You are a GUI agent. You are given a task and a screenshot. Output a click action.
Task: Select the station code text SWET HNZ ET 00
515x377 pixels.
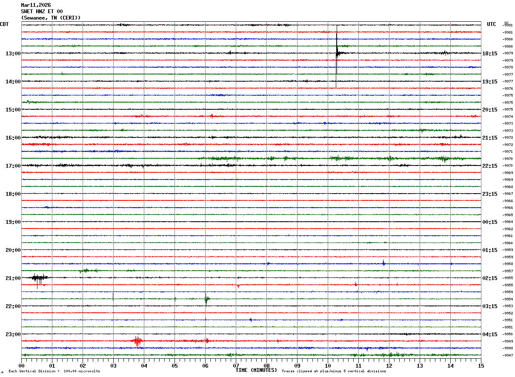[42, 11]
